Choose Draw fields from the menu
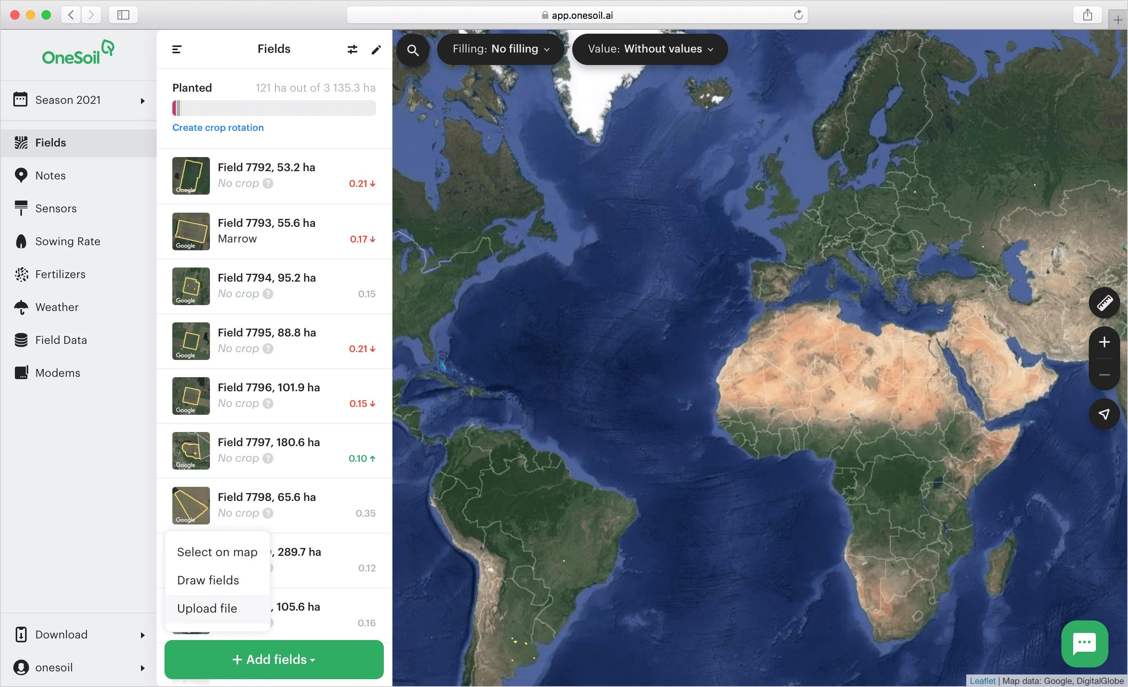Screen dimensions: 1128x687 pos(208,580)
